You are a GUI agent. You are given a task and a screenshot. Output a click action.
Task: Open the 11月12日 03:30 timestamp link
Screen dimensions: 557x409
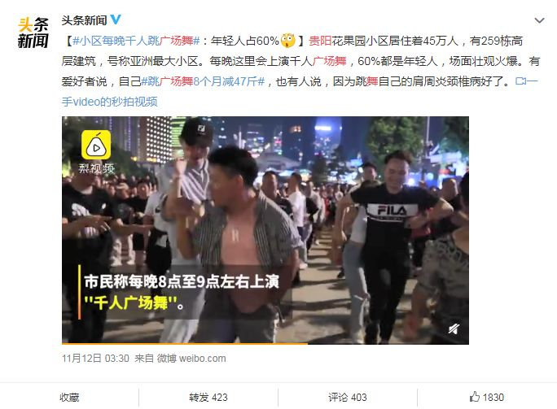(95, 359)
